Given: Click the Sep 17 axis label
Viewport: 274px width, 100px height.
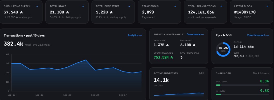Looking at the screenshot, I should click(x=123, y=95).
